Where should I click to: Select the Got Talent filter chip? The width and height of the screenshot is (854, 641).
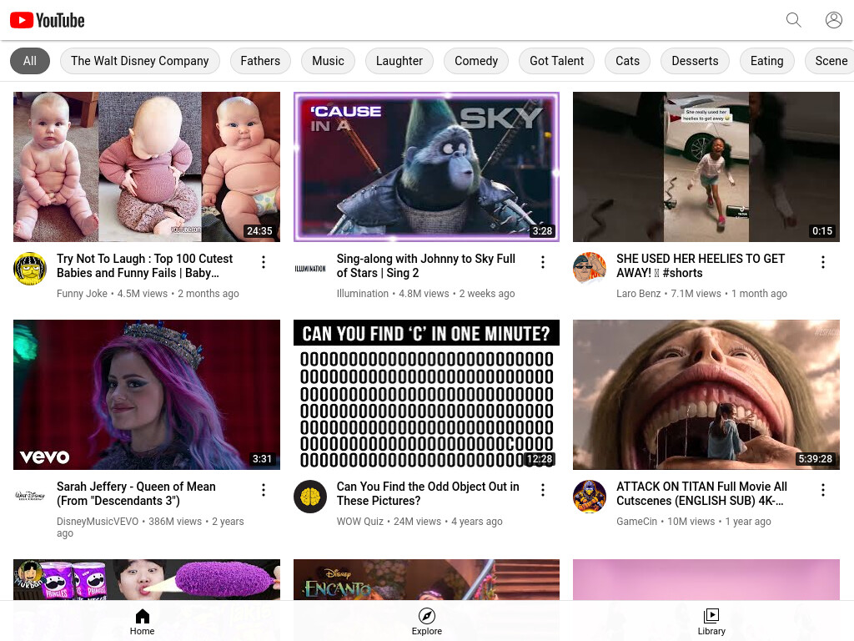tap(556, 61)
